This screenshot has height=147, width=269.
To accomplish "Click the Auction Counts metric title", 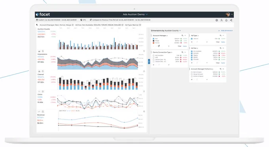I will [x=44, y=29].
